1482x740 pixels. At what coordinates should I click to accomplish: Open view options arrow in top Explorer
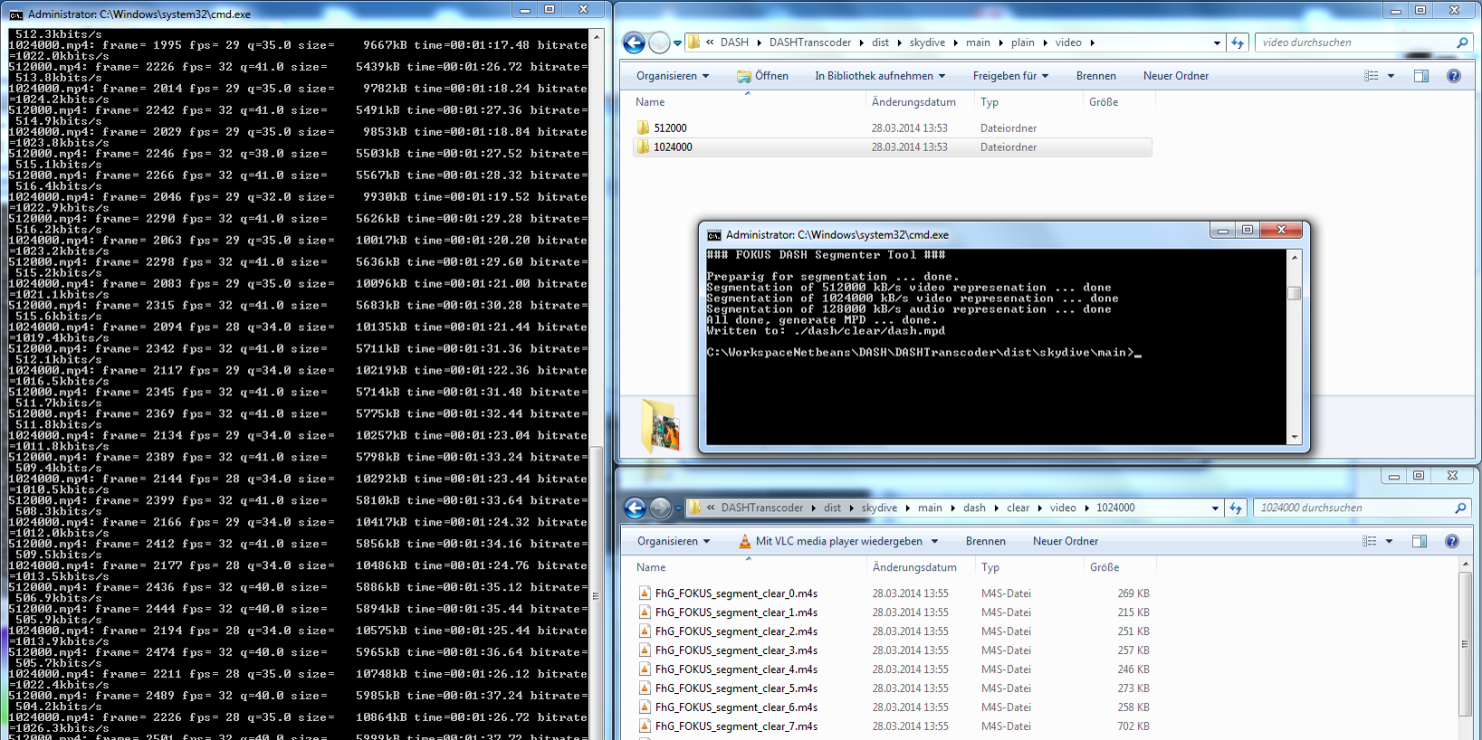[x=1391, y=76]
